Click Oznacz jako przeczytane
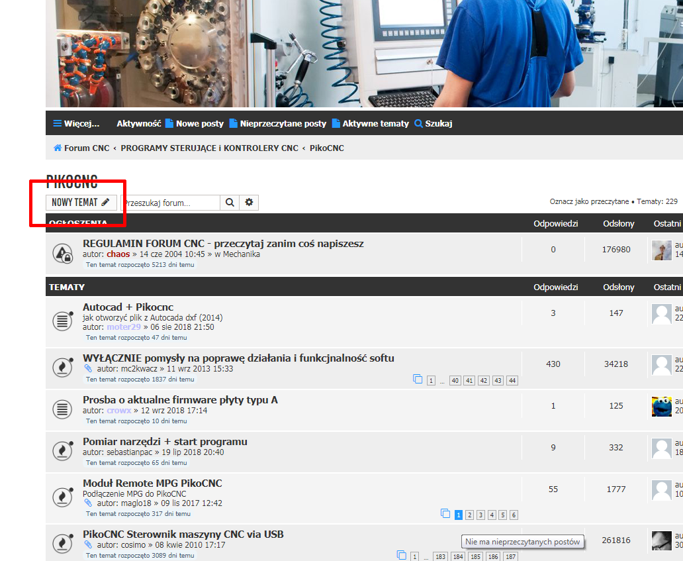This screenshot has width=683, height=561. (589, 201)
